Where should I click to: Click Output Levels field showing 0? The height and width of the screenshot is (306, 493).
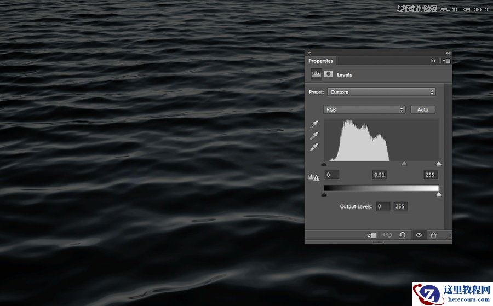pyautogui.click(x=383, y=206)
